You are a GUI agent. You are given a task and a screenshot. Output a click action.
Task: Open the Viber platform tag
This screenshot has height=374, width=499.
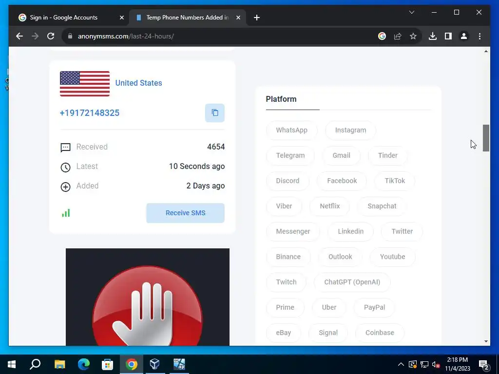(284, 206)
